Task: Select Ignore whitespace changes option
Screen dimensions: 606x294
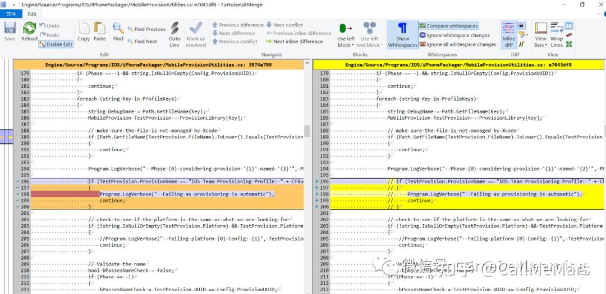Action: (454, 35)
